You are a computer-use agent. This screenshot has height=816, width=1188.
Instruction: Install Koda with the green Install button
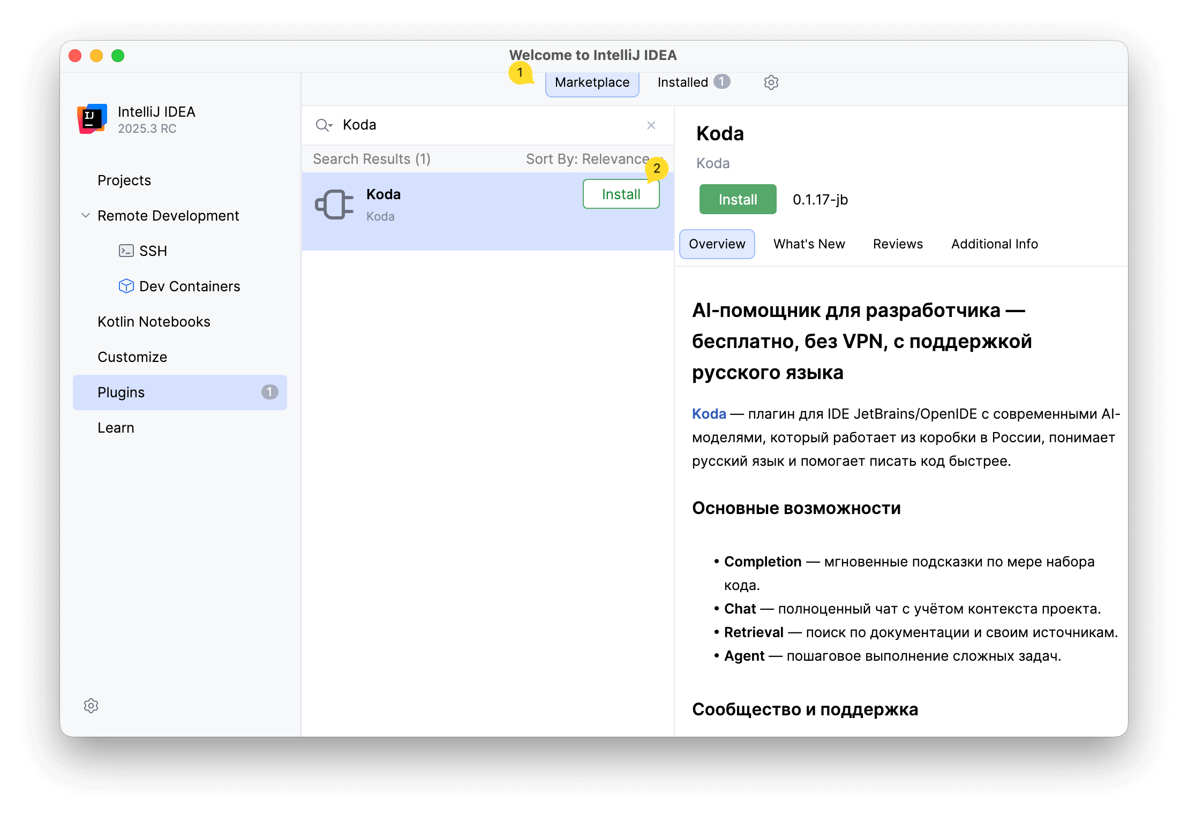(738, 199)
